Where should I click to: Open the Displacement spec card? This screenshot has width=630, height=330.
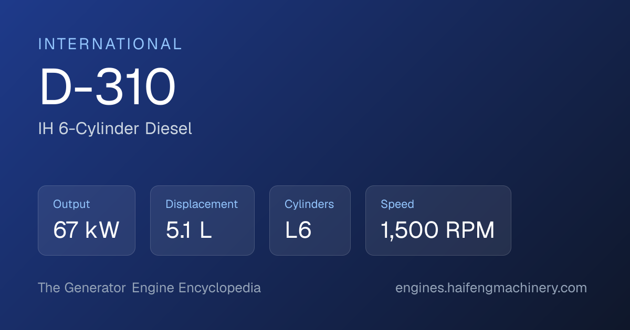pyautogui.click(x=202, y=221)
